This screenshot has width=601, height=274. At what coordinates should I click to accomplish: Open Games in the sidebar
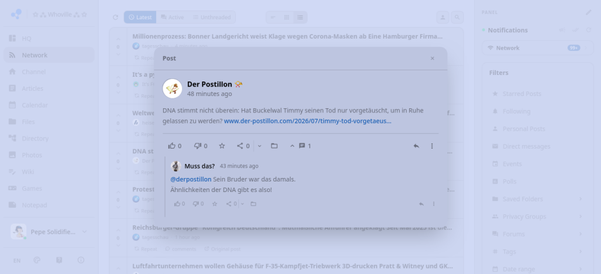(x=49, y=188)
